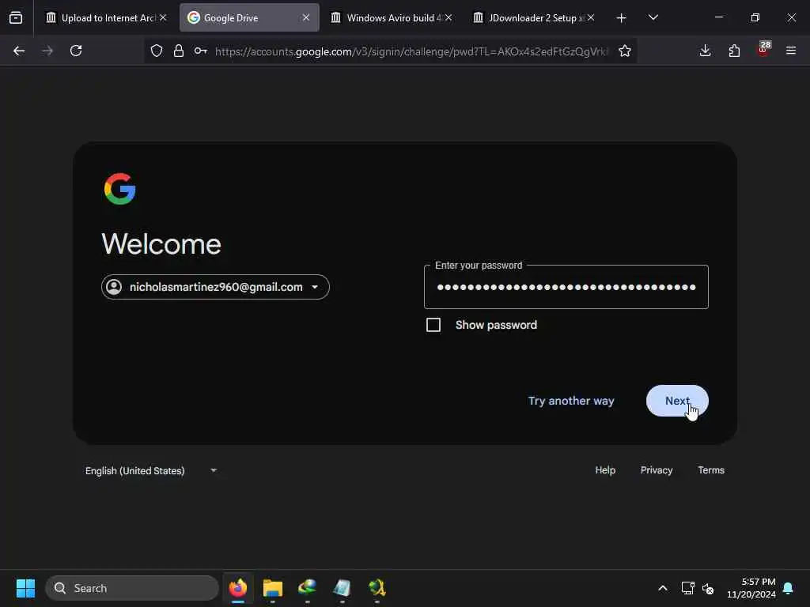The width and height of the screenshot is (810, 607).
Task: Close the Windows Aviro build tab
Action: 449,17
